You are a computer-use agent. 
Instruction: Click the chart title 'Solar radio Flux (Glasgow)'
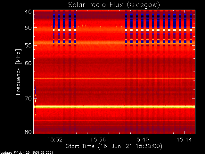point(114,5)
